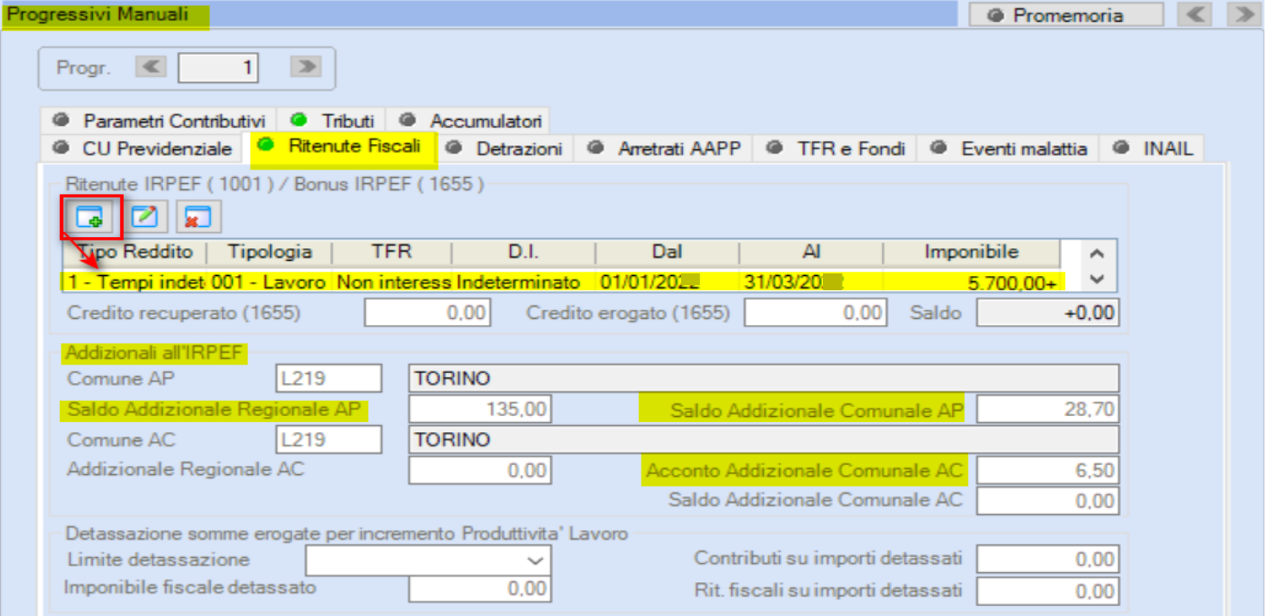This screenshot has height=616, width=1267.
Task: Switch to CU Previdenziale tab
Action: click(142, 149)
